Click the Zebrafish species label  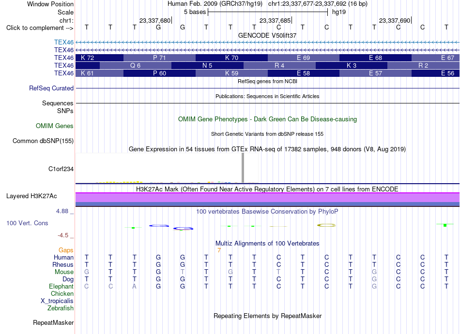click(x=61, y=308)
